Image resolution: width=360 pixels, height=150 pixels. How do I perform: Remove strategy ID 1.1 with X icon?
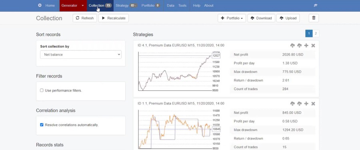pos(313,104)
